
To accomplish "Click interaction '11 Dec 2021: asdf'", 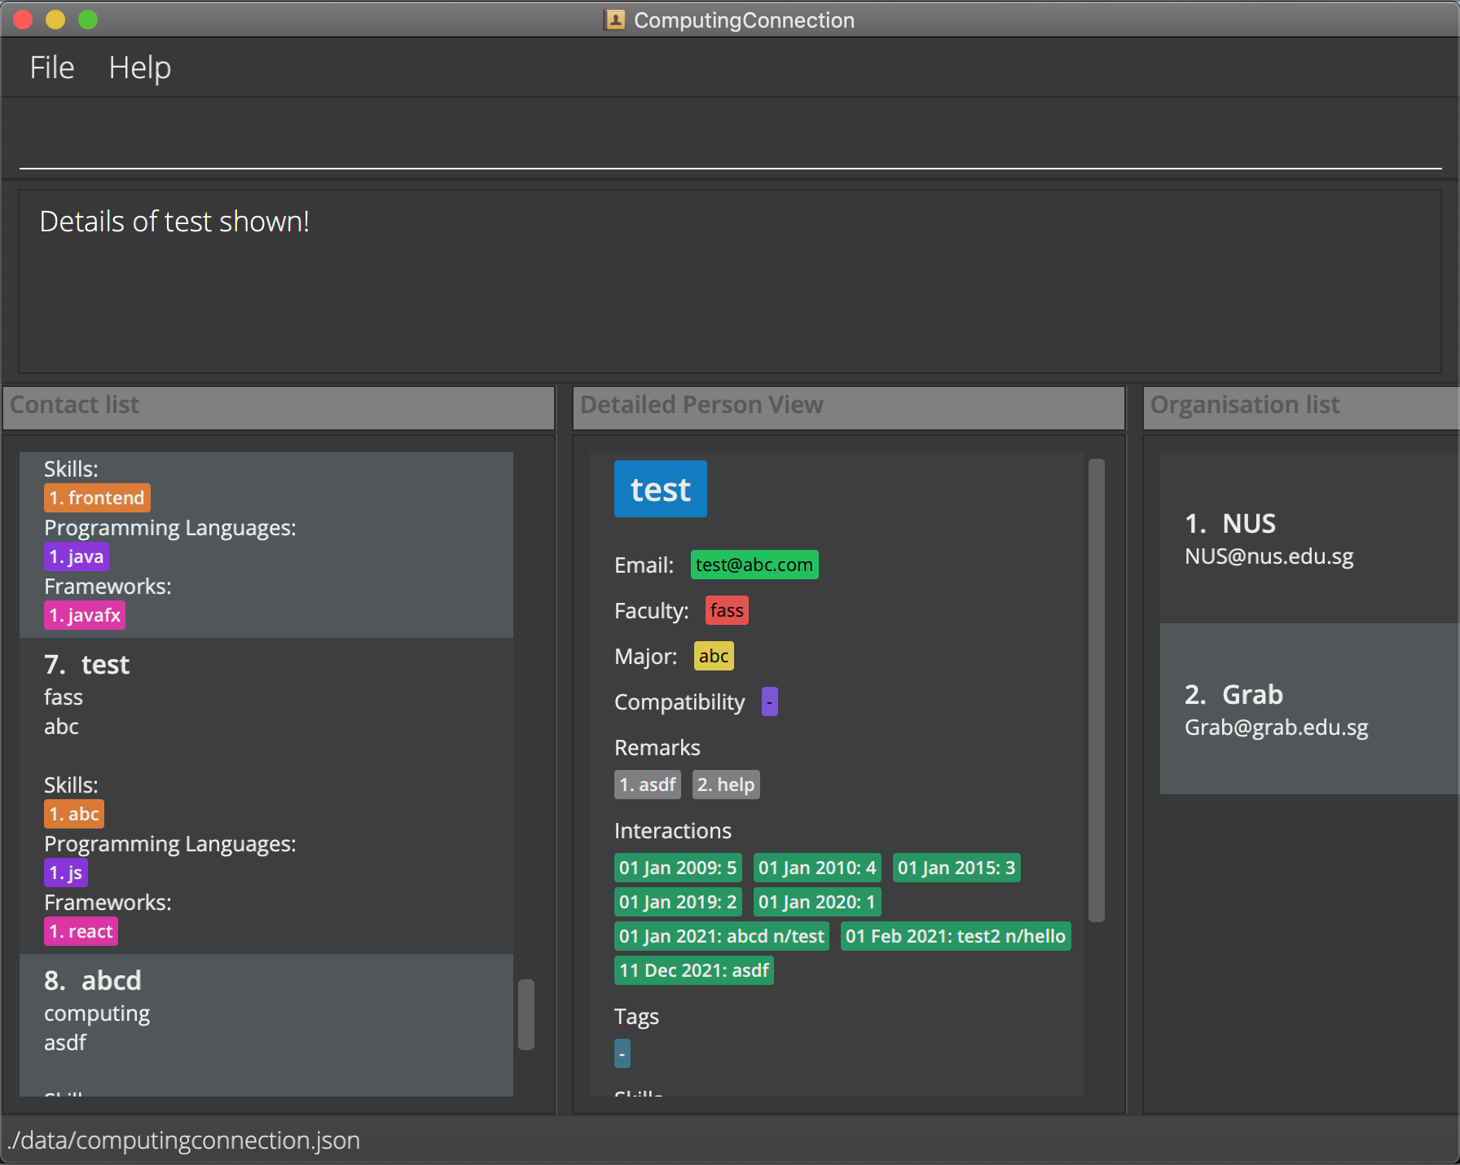I will click(694, 970).
